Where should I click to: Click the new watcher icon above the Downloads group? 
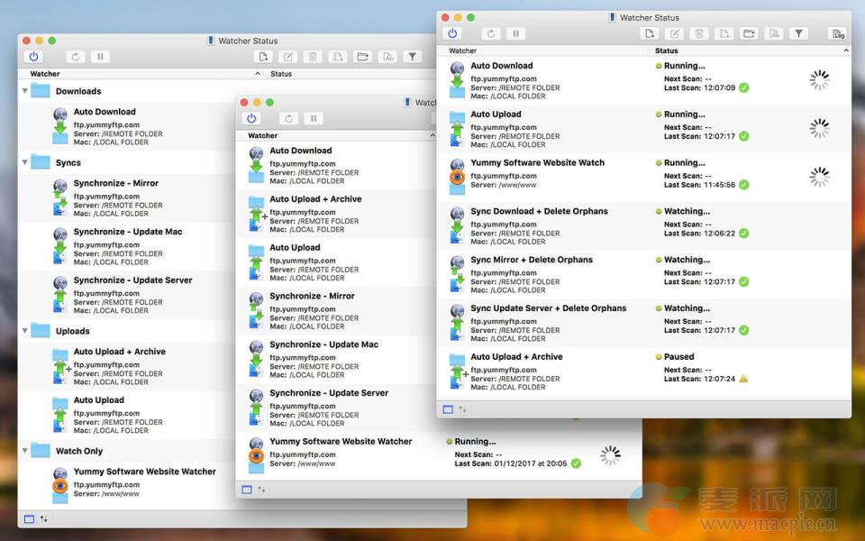tap(263, 57)
